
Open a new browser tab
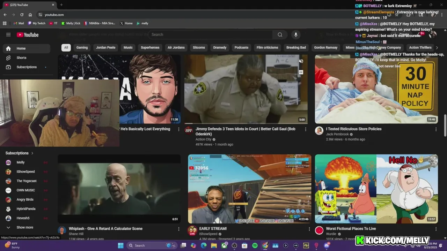(61, 5)
